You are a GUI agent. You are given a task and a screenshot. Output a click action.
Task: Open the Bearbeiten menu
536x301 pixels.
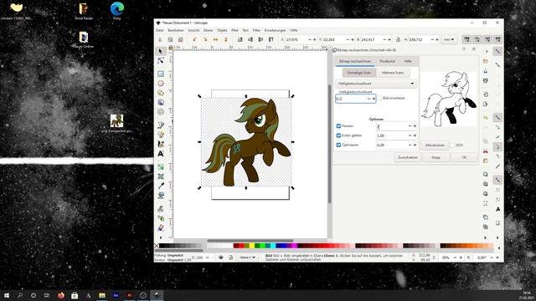176,30
